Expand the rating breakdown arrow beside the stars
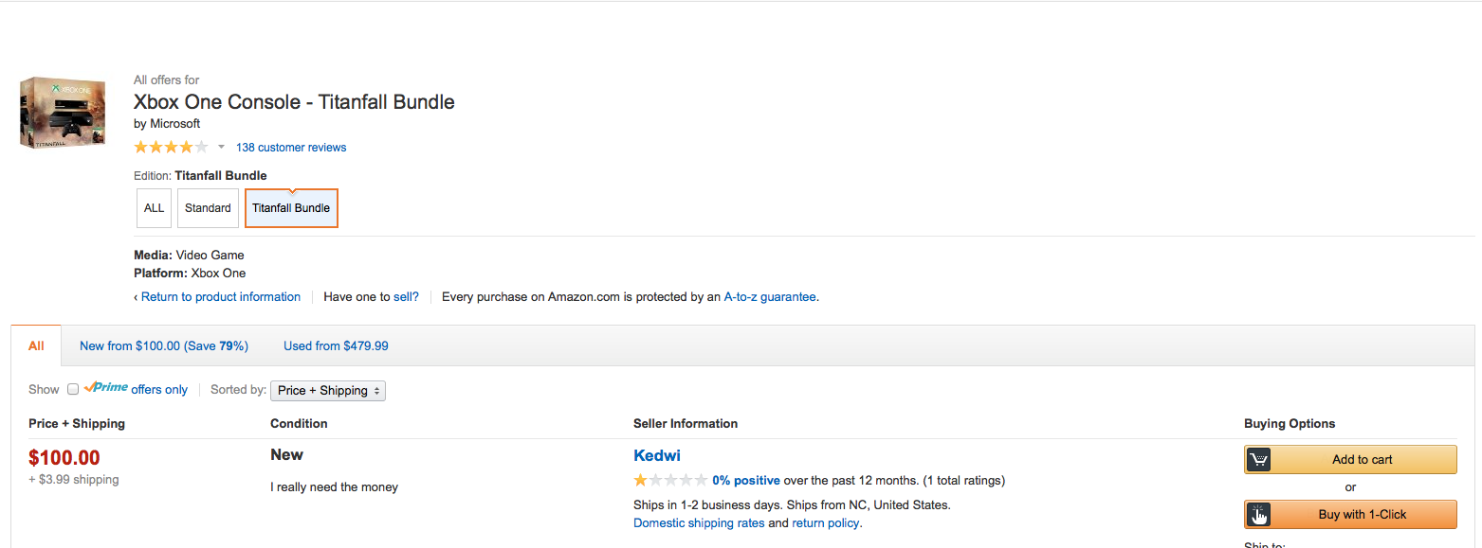This screenshot has height=548, width=1482. (x=221, y=148)
